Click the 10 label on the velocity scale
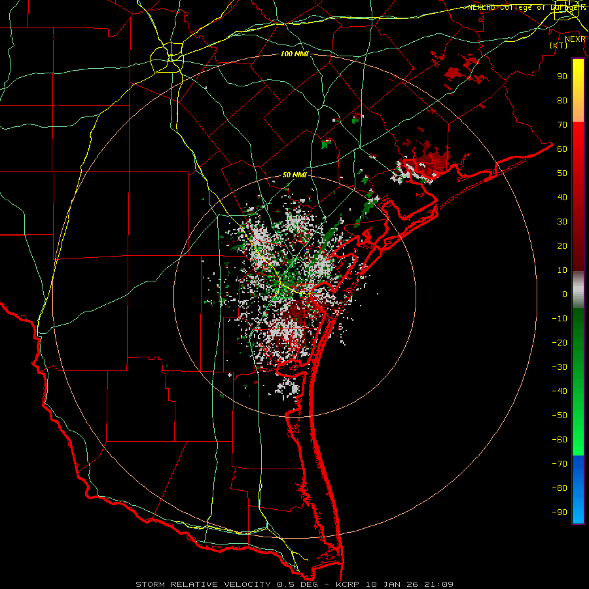589x589 pixels. pos(562,270)
